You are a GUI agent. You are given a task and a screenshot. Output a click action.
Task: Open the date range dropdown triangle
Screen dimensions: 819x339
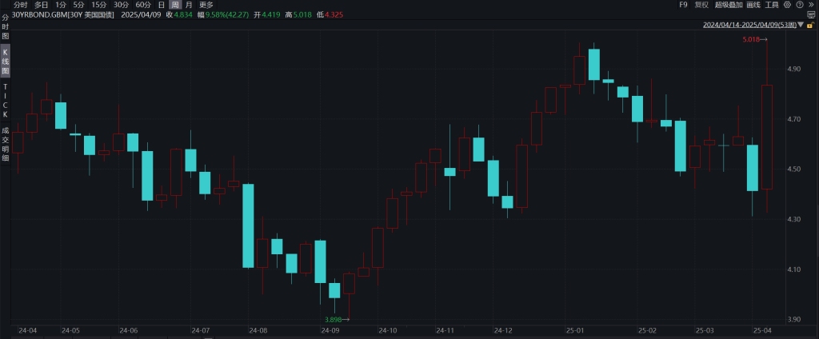tap(801, 25)
